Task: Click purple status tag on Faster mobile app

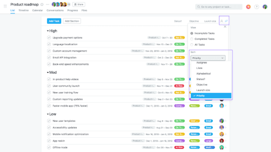Action: point(179,106)
